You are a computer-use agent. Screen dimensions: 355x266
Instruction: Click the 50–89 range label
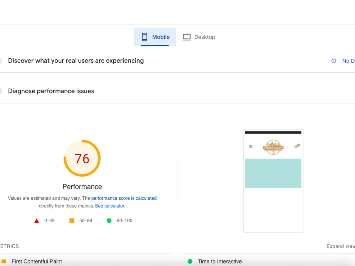point(86,221)
